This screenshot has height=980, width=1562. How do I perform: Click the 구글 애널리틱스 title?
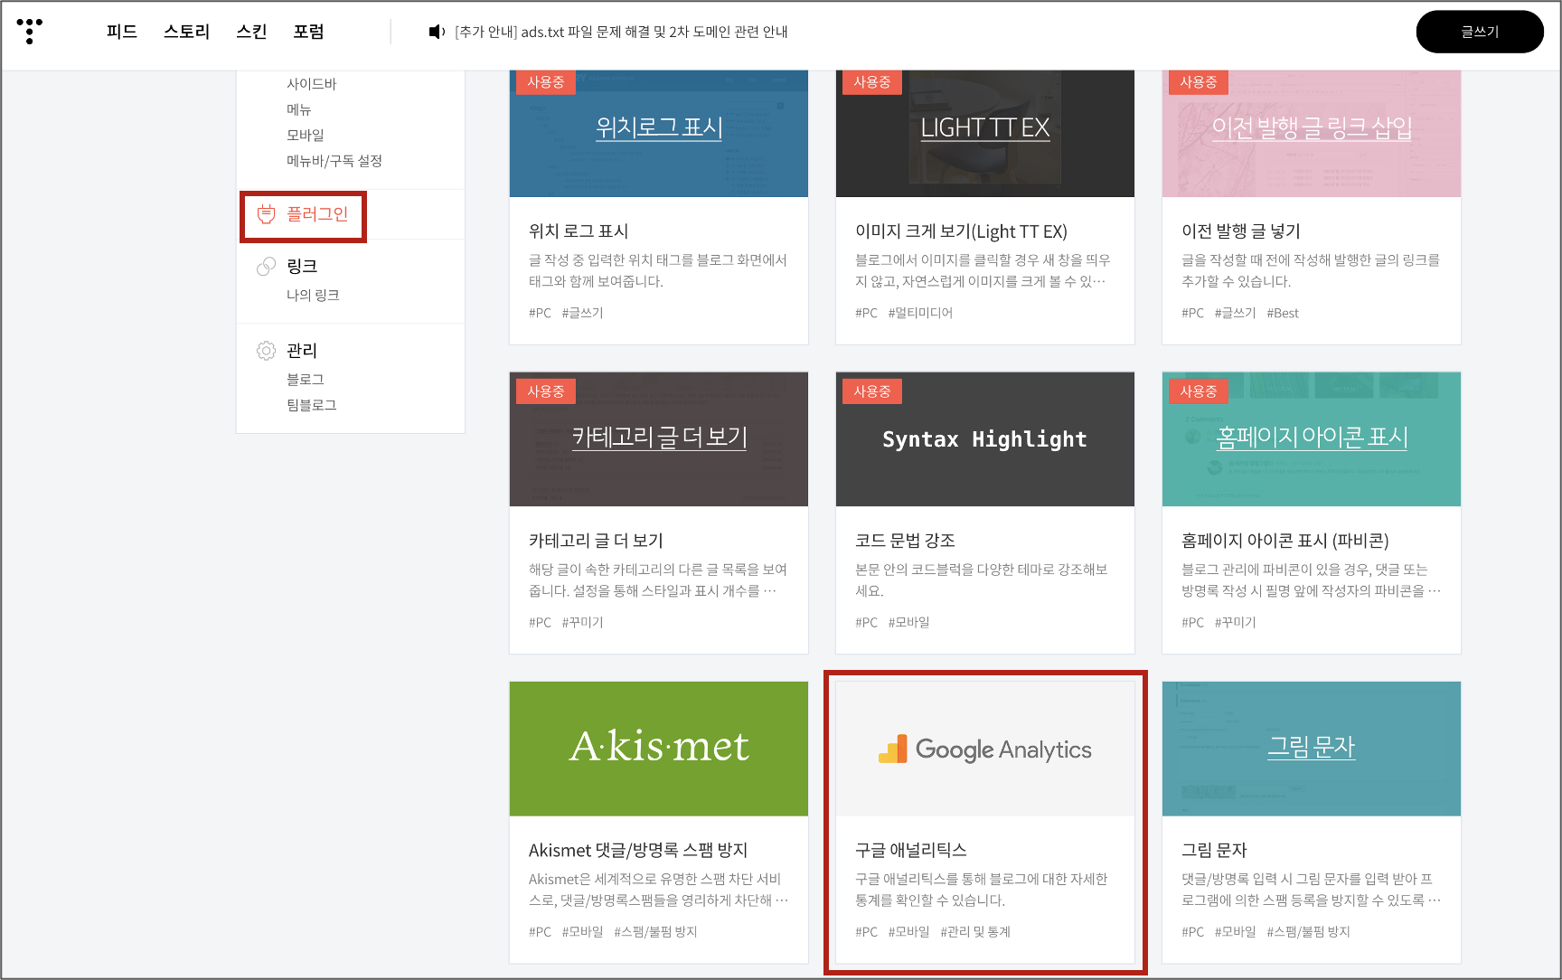[911, 850]
